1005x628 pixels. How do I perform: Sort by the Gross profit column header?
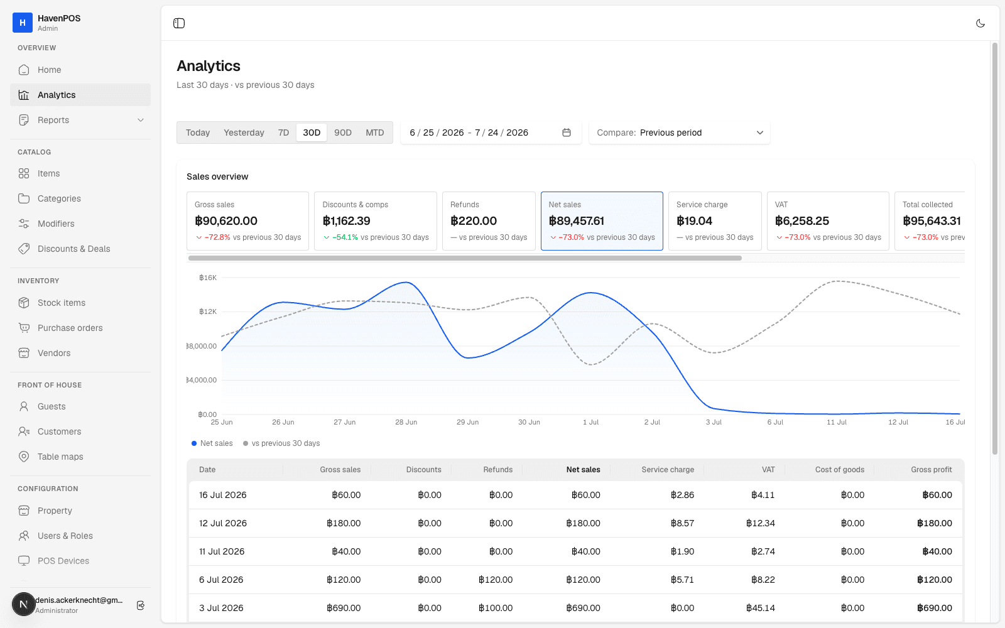[932, 470]
